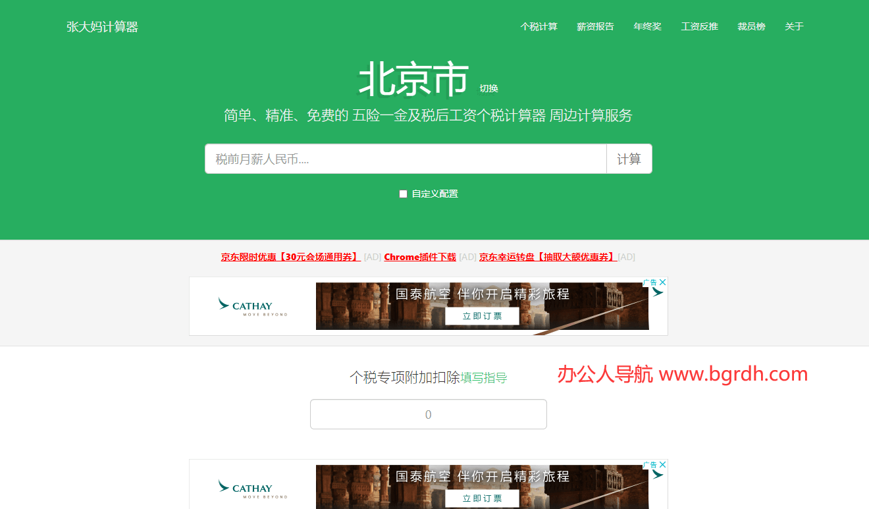The width and height of the screenshot is (869, 509).
Task: Close the bottom Cathay Pacific ad banner
Action: click(x=664, y=464)
